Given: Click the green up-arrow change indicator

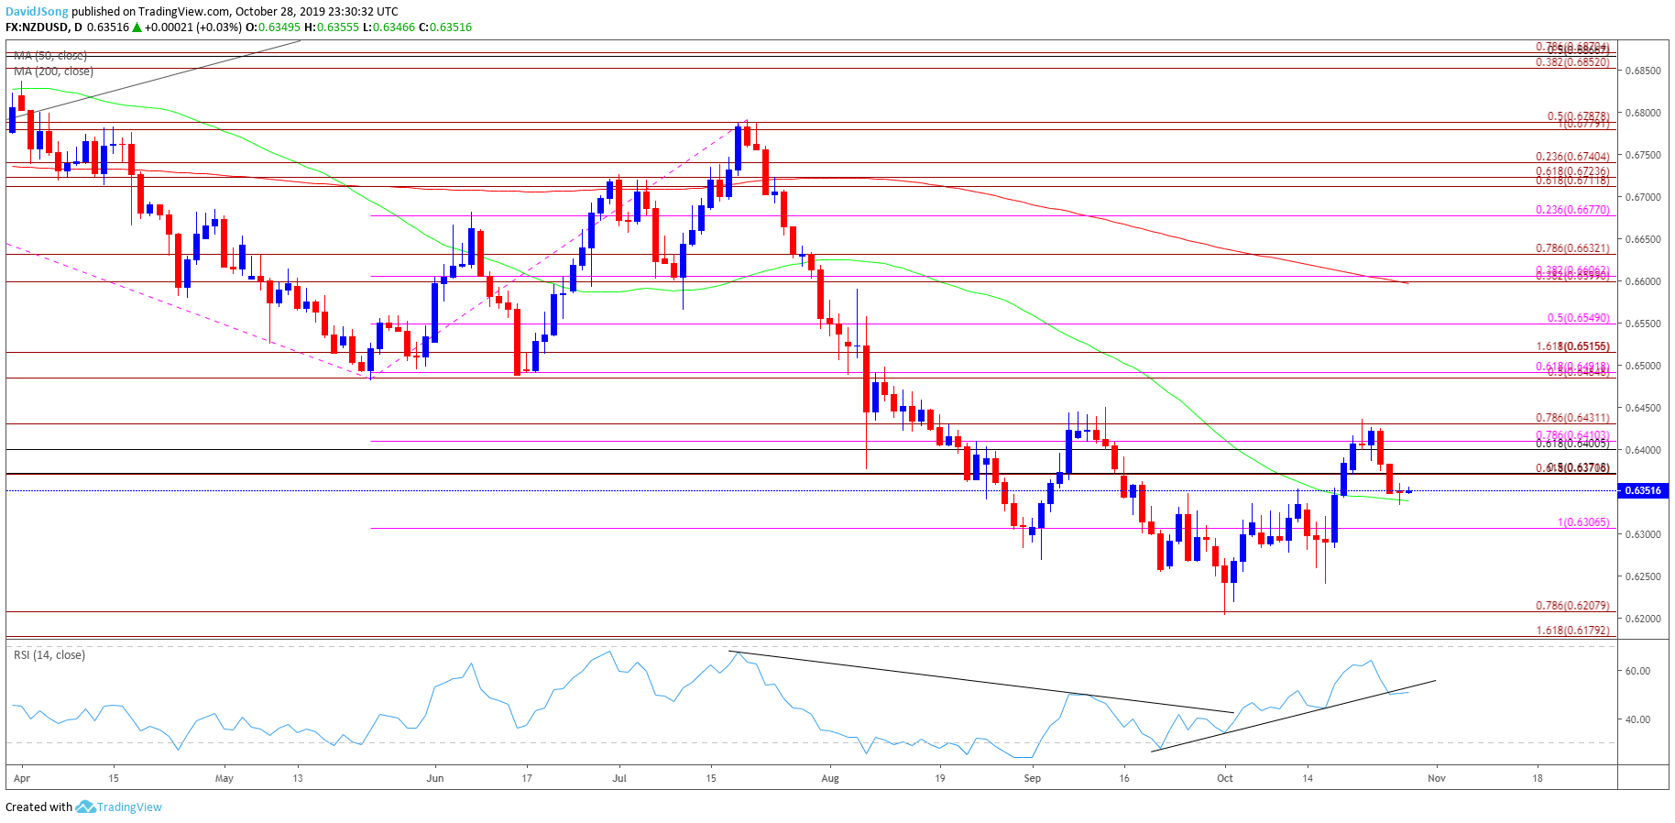Looking at the screenshot, I should pos(137,27).
